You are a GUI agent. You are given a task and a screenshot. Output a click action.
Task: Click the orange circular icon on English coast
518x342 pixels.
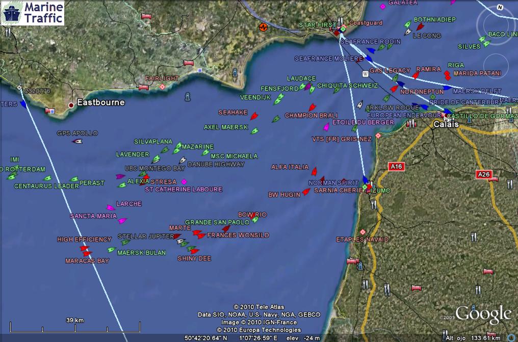click(263, 27)
